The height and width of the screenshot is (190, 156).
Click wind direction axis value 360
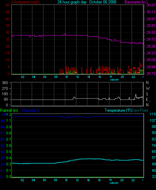point(5,83)
